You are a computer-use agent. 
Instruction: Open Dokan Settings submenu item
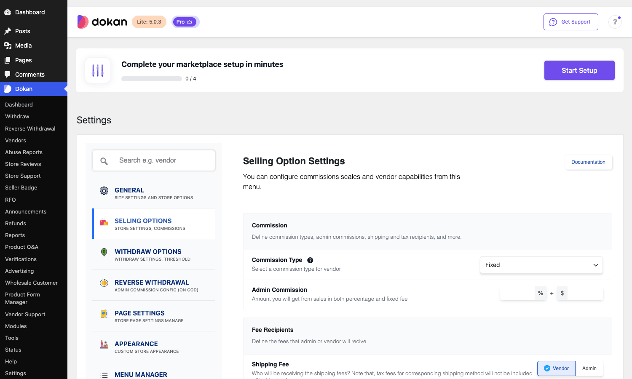click(16, 374)
